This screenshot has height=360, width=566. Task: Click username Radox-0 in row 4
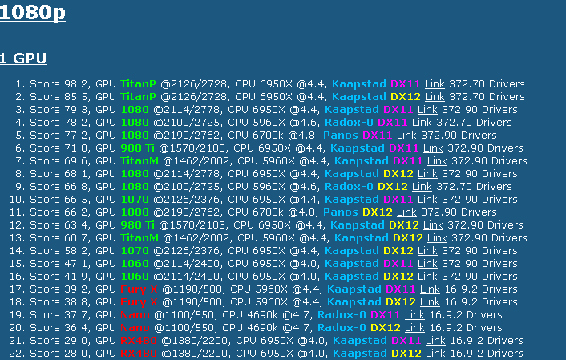[349, 123]
